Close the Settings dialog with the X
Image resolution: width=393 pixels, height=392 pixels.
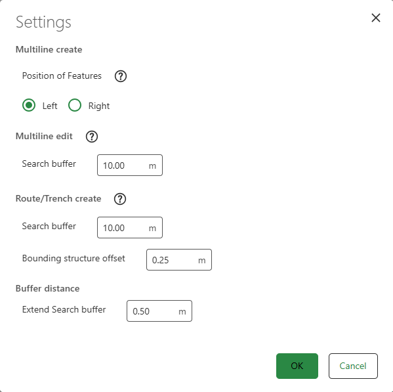tap(376, 18)
